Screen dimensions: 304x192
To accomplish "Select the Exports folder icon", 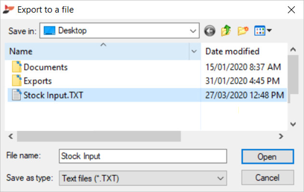I will coord(17,80).
